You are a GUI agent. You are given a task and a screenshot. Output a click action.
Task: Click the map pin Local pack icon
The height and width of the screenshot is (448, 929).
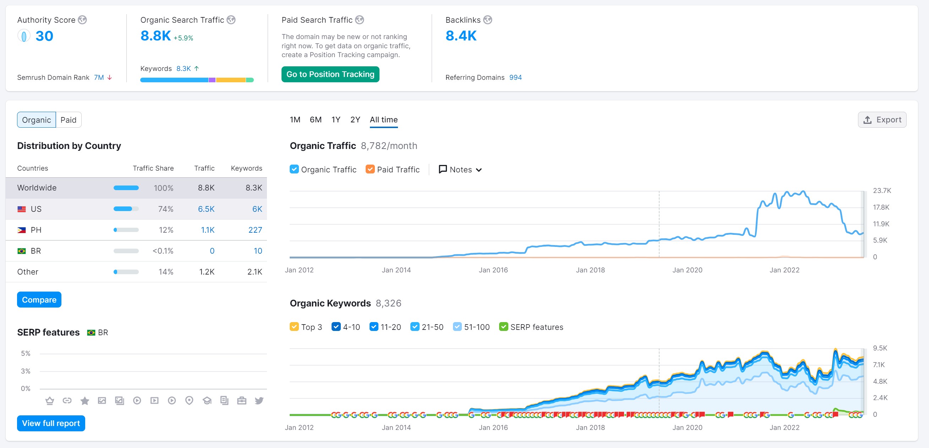(189, 400)
